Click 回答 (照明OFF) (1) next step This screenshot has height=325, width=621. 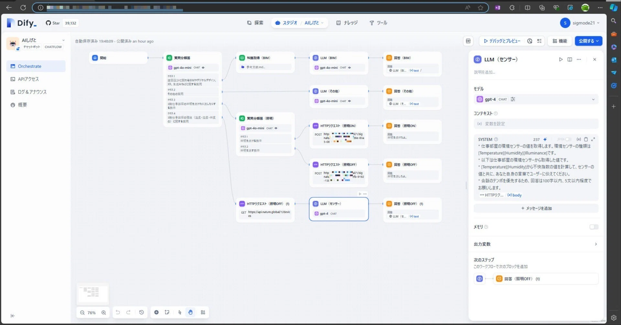click(x=545, y=279)
